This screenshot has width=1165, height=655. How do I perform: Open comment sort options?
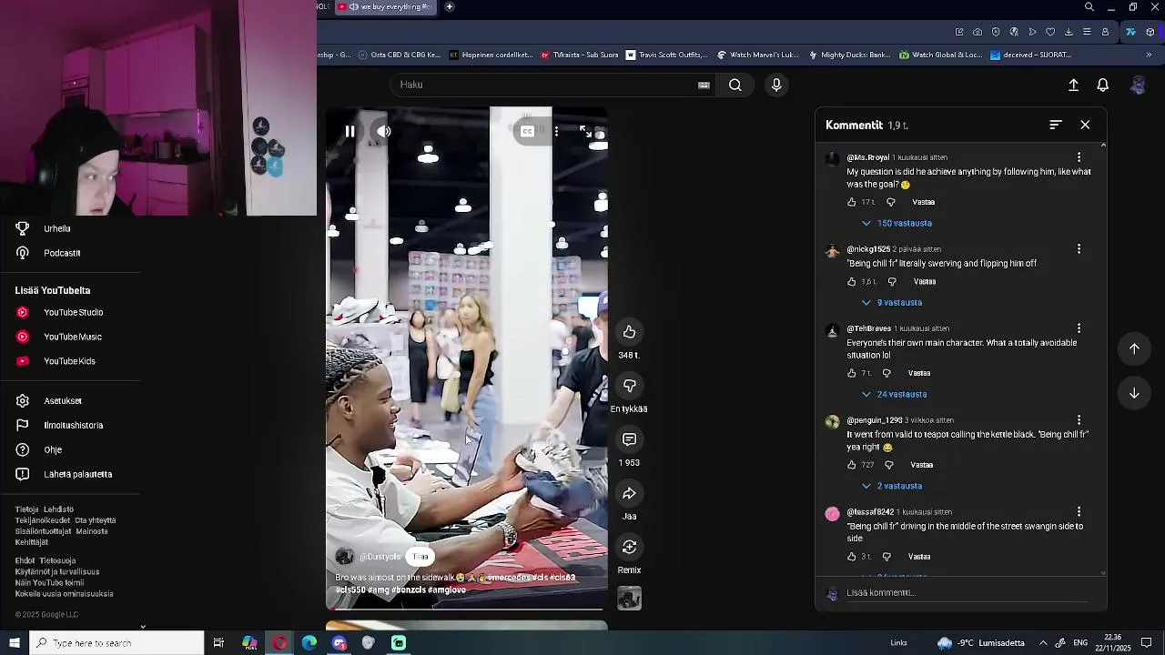(x=1056, y=125)
